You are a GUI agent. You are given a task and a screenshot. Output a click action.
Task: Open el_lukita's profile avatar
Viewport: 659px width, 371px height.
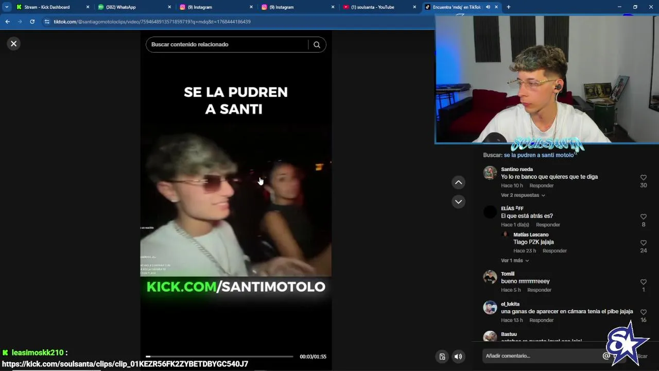point(490,308)
